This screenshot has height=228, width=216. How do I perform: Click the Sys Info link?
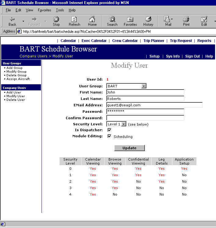pyautogui.click(x=173, y=56)
